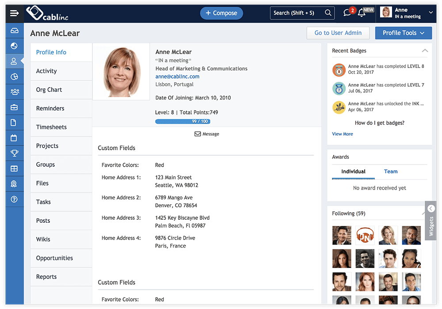Click the calendar icon in the left sidebar
The width and height of the screenshot is (442, 309).
pos(14,138)
